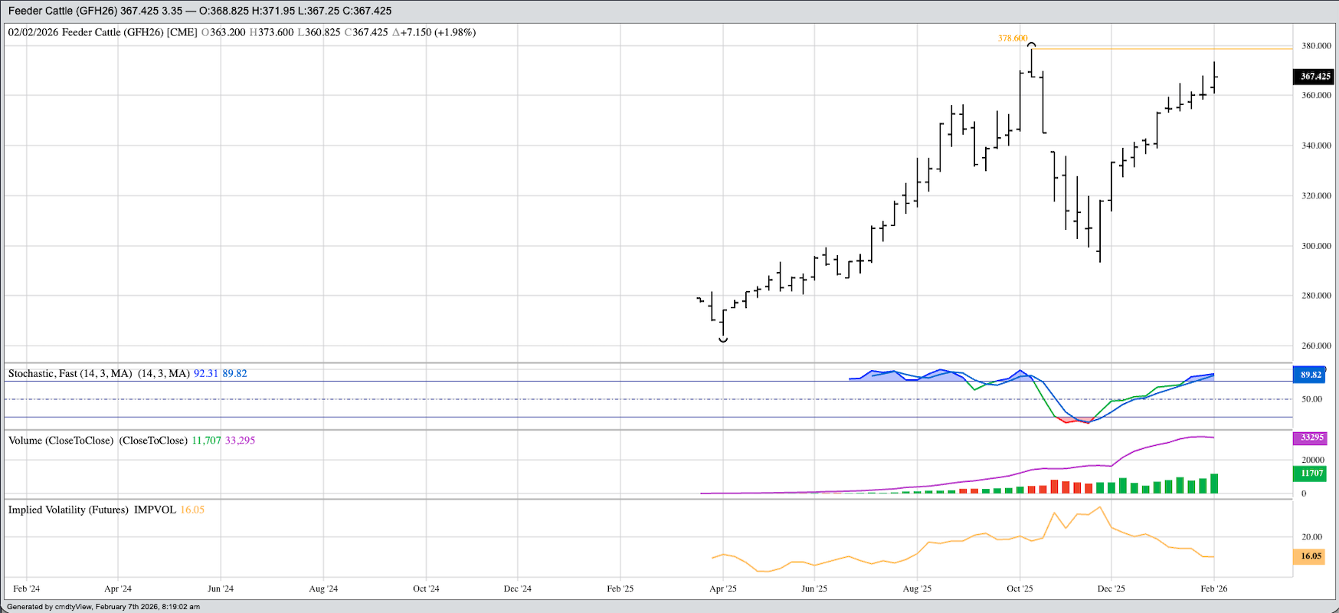Click the 02/02/2026 OHLC data header line
This screenshot has height=613, width=1339.
pyautogui.click(x=241, y=32)
